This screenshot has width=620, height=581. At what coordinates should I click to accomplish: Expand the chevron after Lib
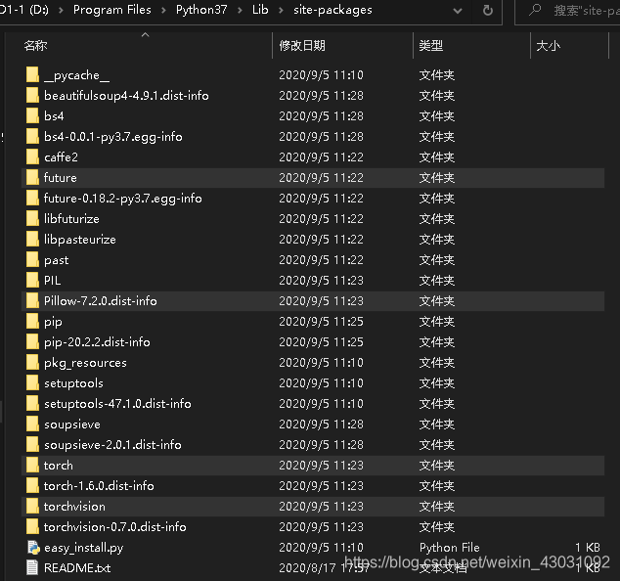coord(281,11)
